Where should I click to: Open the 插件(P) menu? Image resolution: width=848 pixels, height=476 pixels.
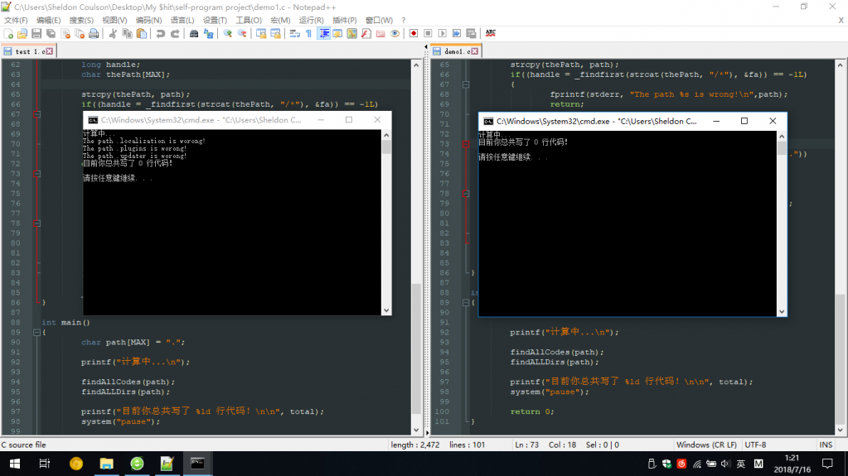(x=345, y=20)
